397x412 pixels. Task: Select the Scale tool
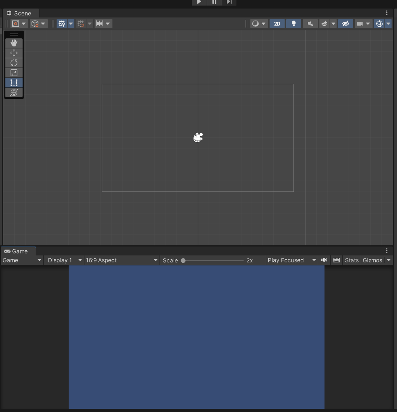[x=14, y=73]
